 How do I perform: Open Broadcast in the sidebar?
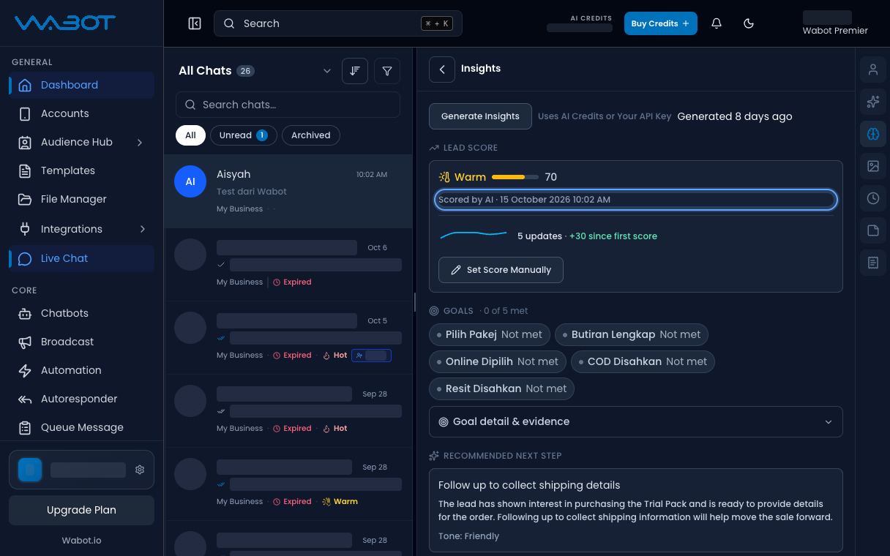[x=82, y=342]
